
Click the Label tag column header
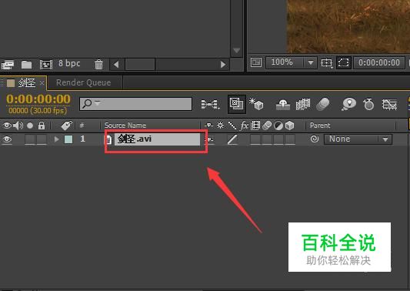67,125
